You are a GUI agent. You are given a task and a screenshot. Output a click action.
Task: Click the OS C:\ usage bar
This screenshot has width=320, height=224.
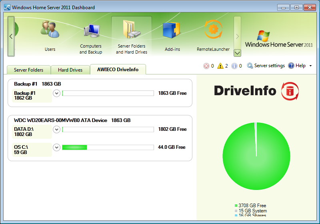tap(108, 147)
